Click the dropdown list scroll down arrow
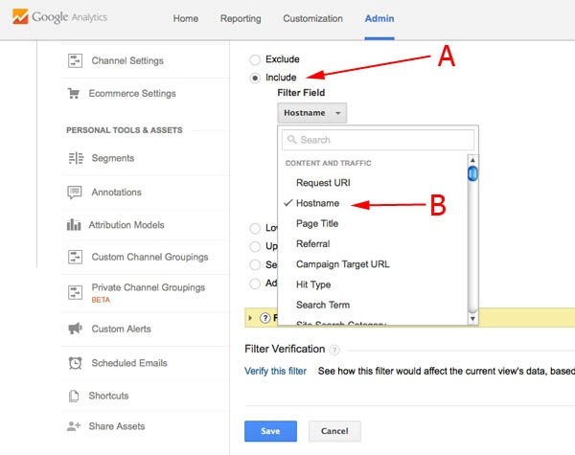575x455 pixels. coord(472,319)
